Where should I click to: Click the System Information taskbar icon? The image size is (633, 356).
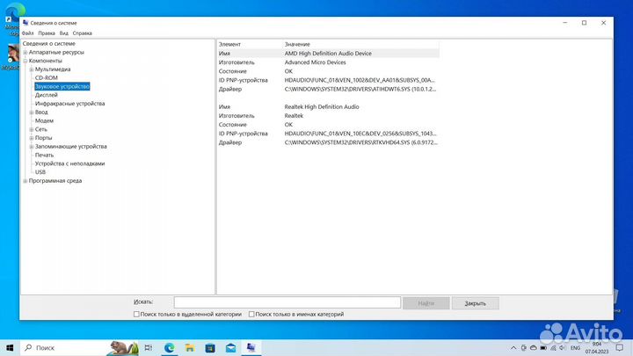(x=251, y=348)
